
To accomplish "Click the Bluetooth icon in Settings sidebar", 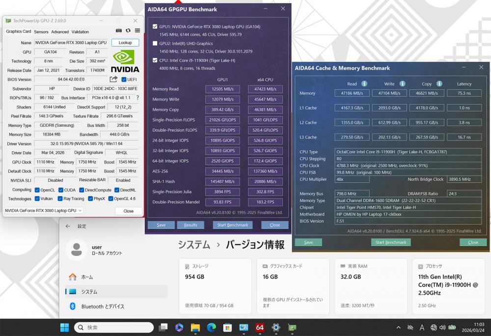I will coord(73,306).
